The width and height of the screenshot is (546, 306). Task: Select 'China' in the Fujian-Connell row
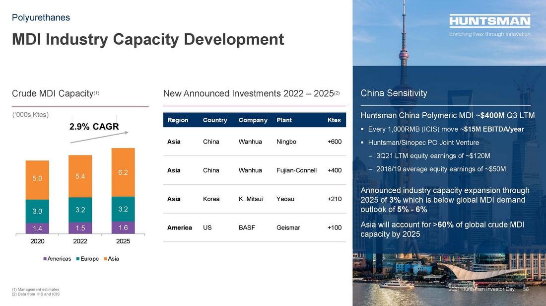(211, 170)
